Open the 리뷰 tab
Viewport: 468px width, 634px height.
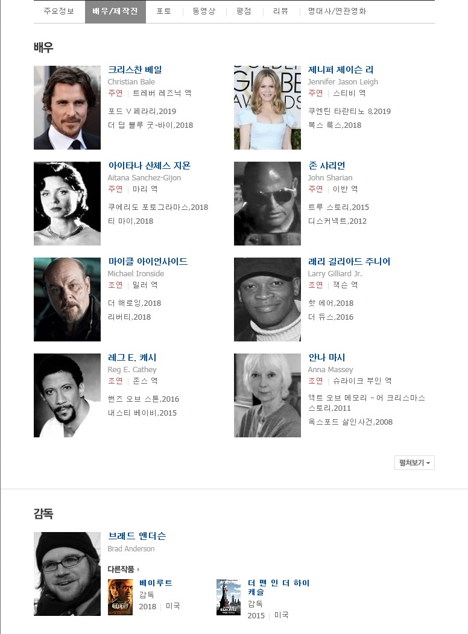(x=280, y=11)
